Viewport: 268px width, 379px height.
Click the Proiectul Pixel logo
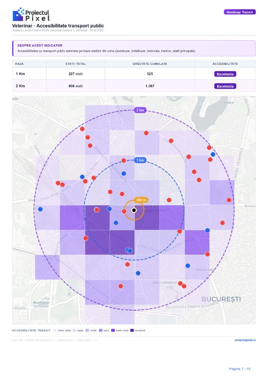(31, 14)
